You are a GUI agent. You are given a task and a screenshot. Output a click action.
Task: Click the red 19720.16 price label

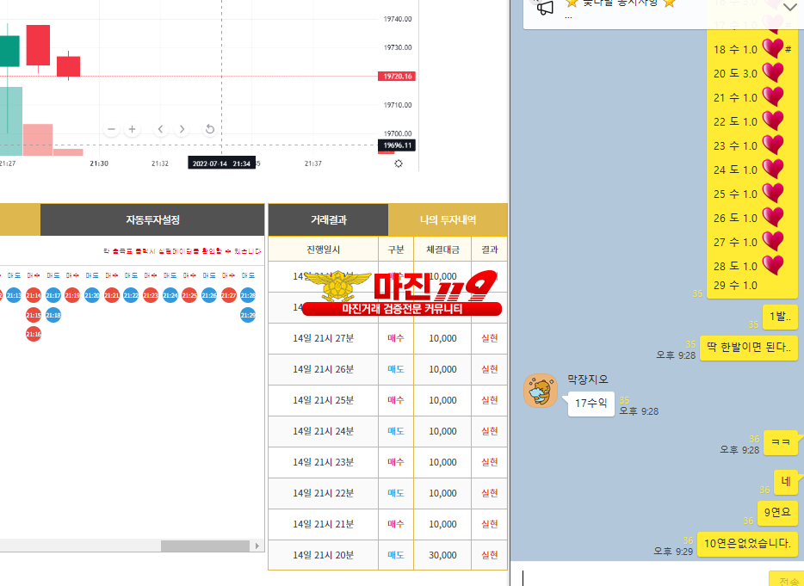point(397,77)
